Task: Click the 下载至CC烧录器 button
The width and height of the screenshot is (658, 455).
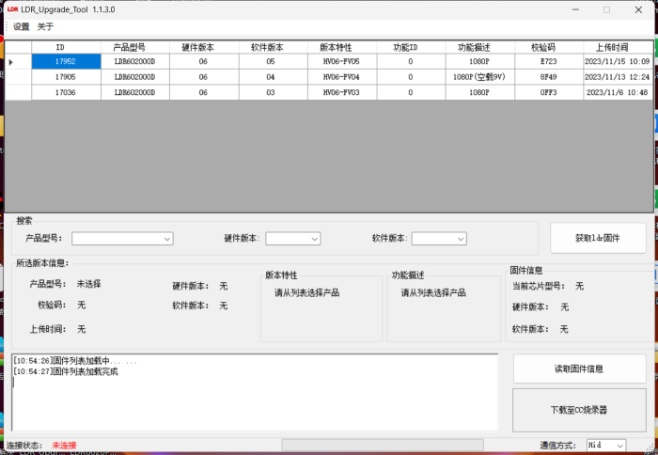Action: (x=579, y=410)
